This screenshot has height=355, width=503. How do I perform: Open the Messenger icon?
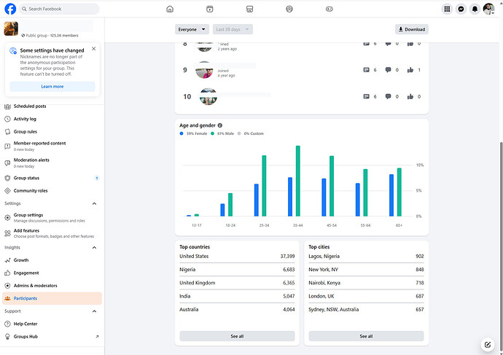click(x=461, y=9)
